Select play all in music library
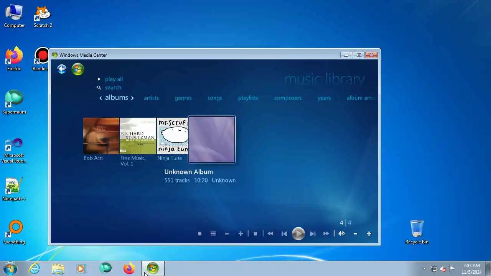 [x=114, y=79]
